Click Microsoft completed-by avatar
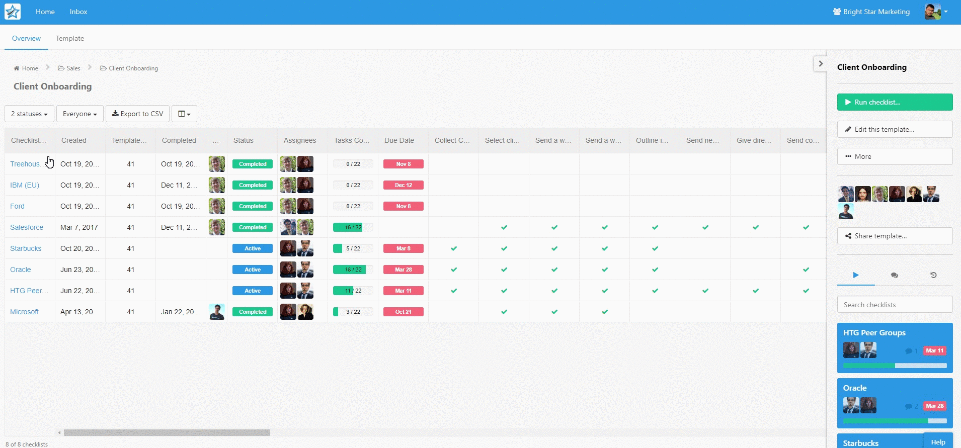This screenshot has width=961, height=448. pos(217,312)
